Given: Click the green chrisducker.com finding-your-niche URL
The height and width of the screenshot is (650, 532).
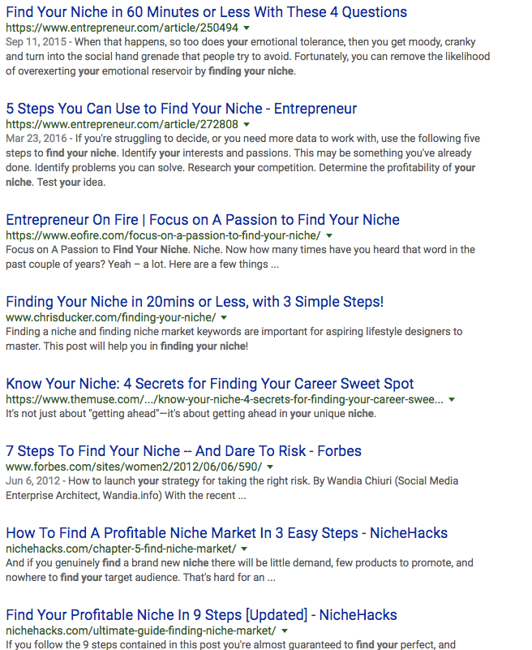Looking at the screenshot, I should point(110,317).
